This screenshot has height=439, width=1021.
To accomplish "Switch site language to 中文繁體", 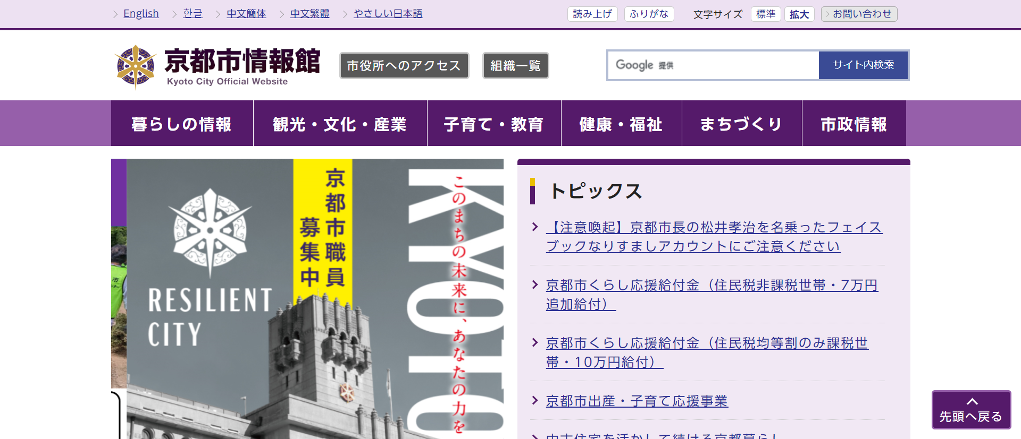I will pyautogui.click(x=309, y=13).
